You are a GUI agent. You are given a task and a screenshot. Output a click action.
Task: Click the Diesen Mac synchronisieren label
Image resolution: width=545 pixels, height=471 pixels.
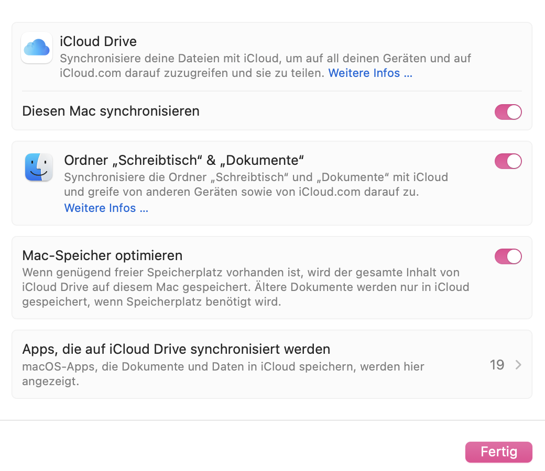(111, 111)
